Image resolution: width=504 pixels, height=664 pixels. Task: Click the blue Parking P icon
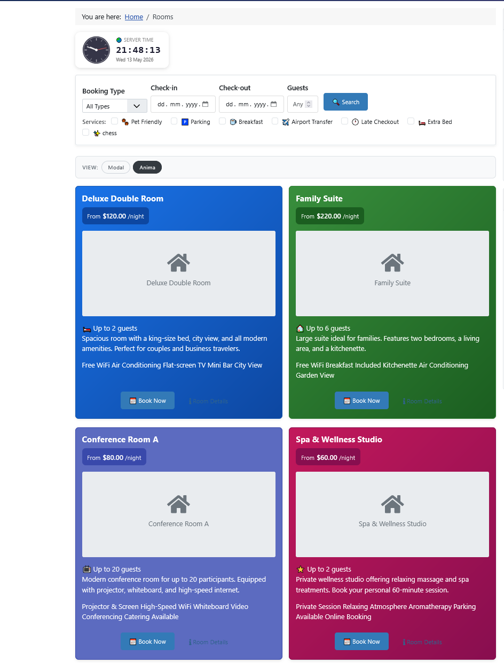[x=185, y=122]
